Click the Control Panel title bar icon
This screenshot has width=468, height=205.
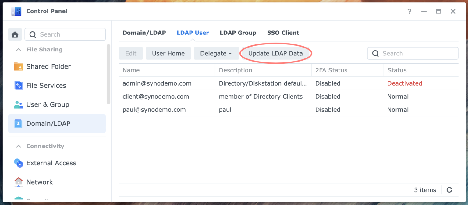pyautogui.click(x=16, y=11)
